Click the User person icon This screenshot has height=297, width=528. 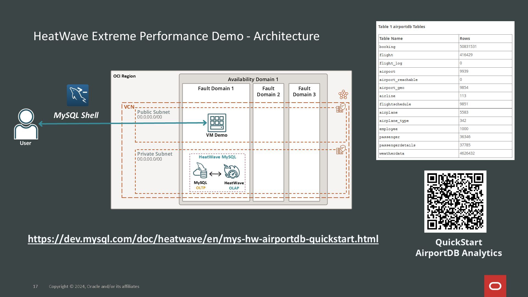pyautogui.click(x=26, y=124)
